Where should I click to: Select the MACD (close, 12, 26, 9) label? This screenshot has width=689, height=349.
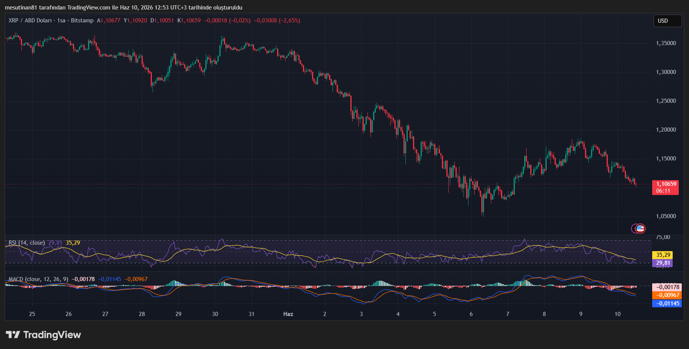point(38,279)
